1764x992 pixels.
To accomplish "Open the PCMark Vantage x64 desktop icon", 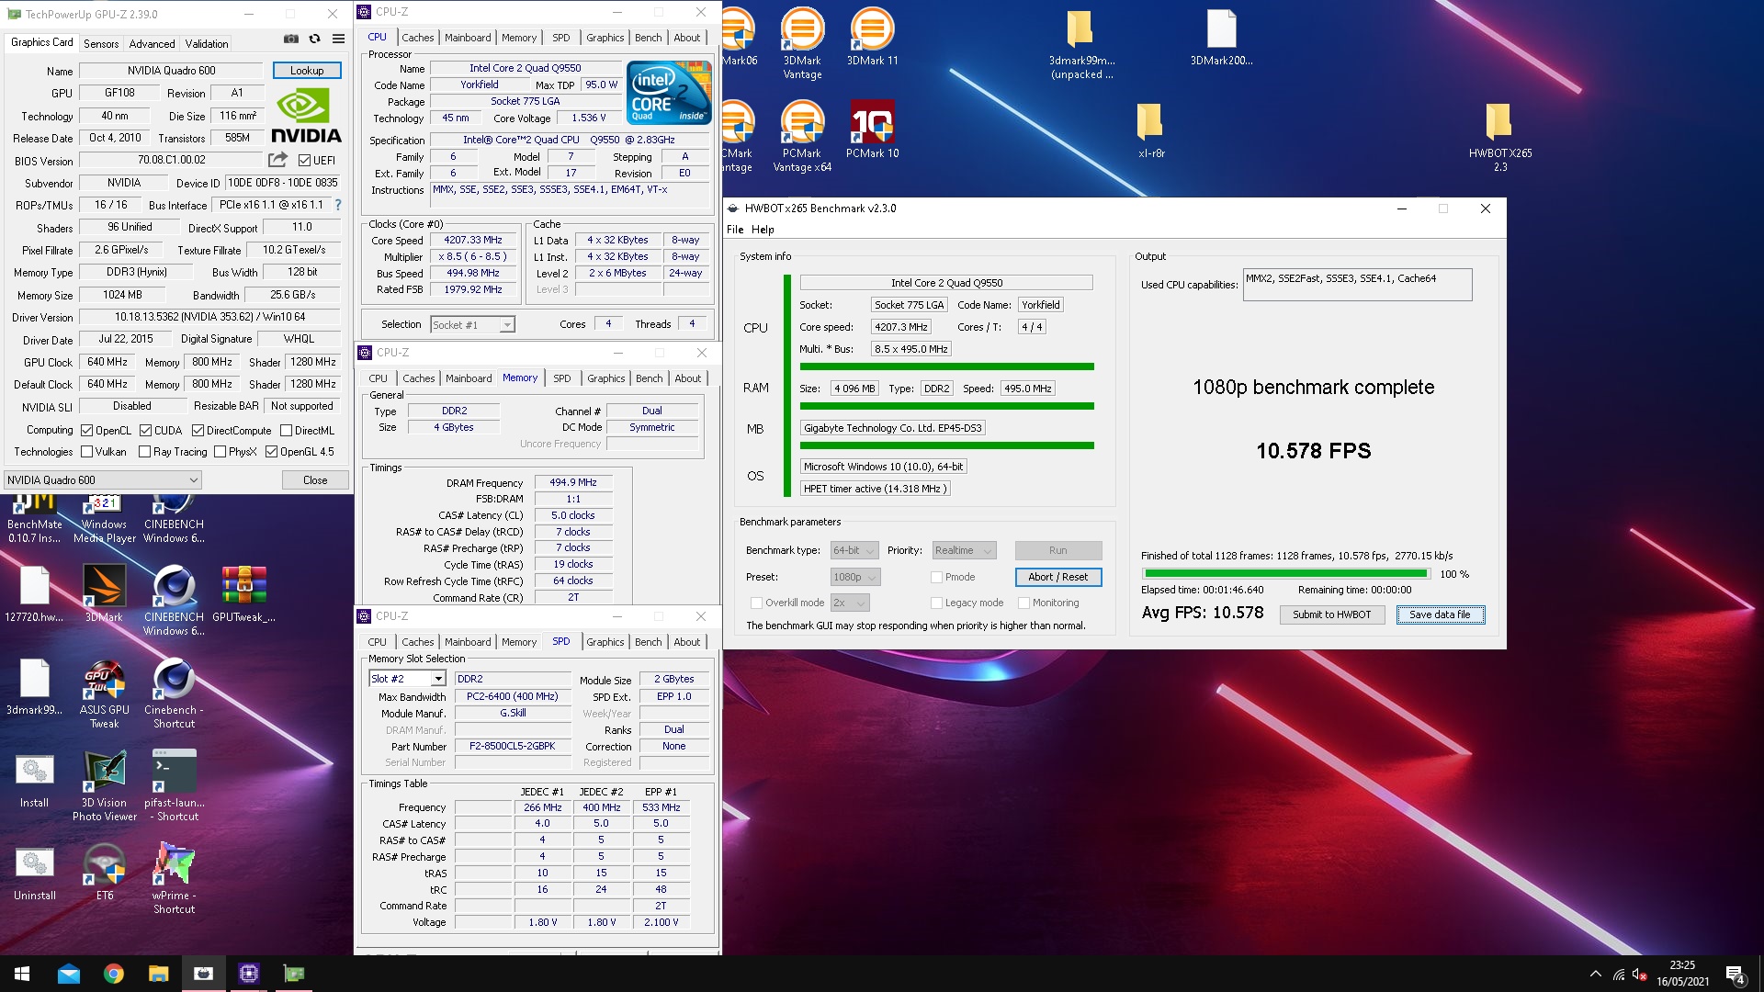I will [x=802, y=136].
